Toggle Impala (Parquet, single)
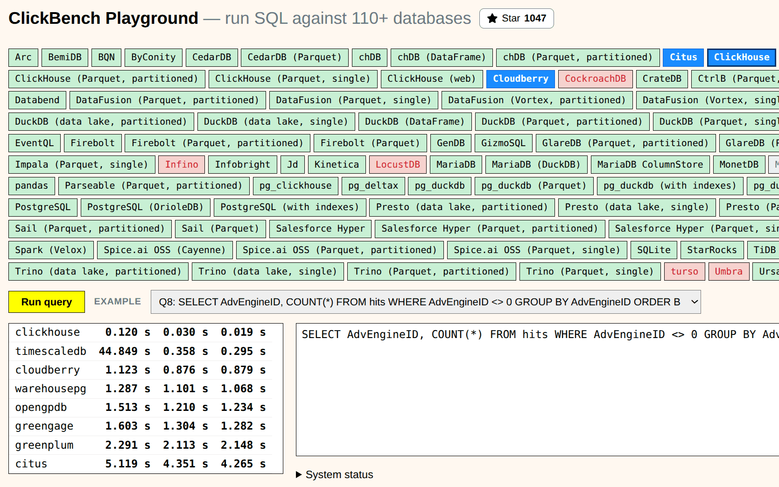Screen dimensions: 779x487 82,164
